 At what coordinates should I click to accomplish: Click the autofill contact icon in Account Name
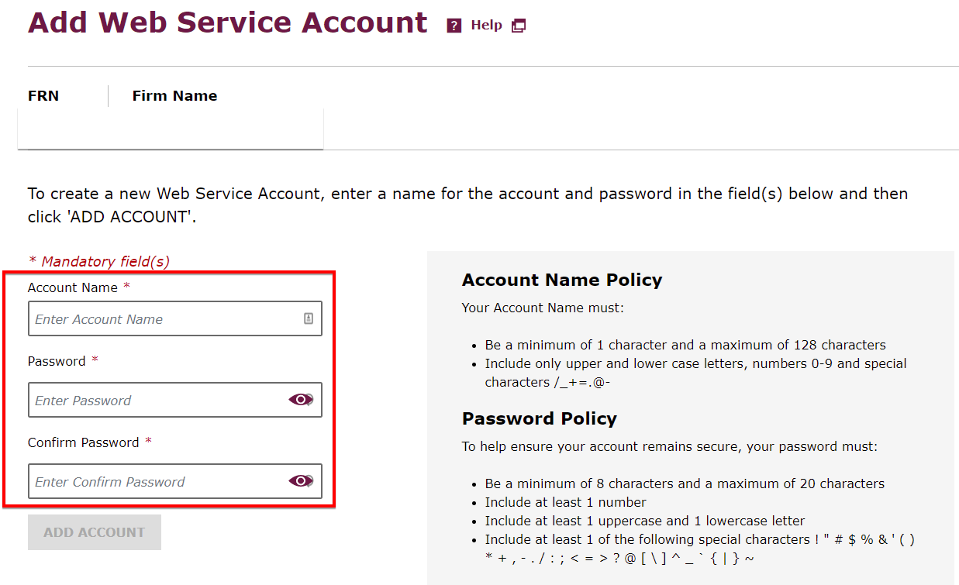click(x=309, y=318)
